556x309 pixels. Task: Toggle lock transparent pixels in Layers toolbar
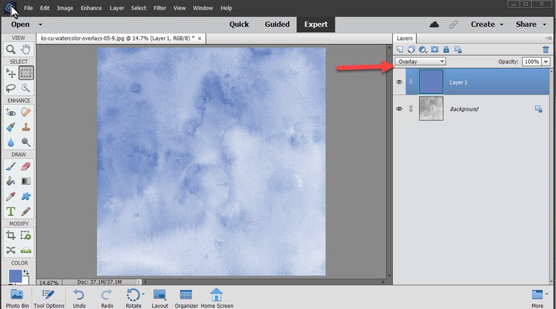click(x=458, y=49)
